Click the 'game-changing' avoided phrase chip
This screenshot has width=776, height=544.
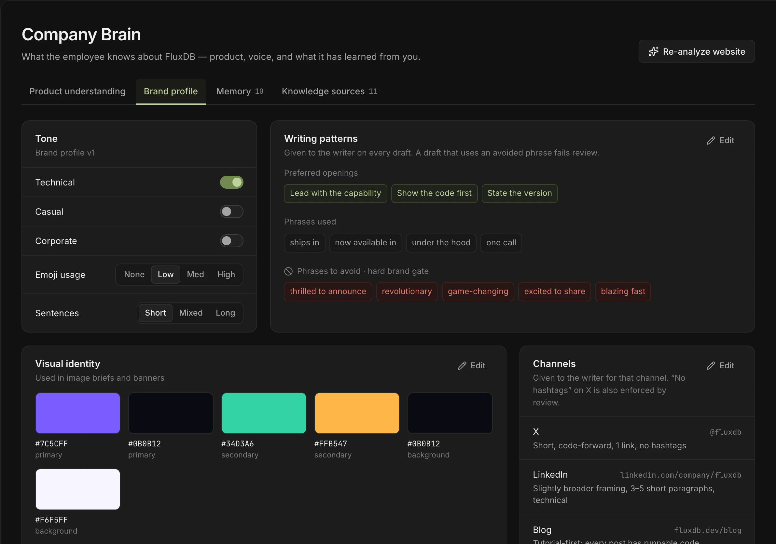coord(478,292)
